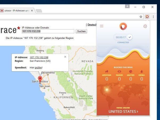Click the Firewall flame icon
The width and height of the screenshot is (160, 120).
tap(142, 71)
